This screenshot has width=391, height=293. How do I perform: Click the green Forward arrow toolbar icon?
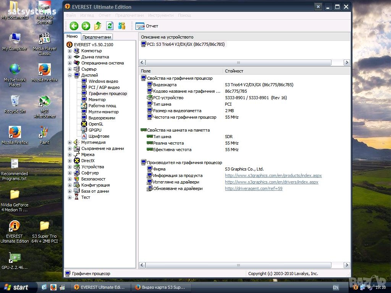[x=86, y=26]
